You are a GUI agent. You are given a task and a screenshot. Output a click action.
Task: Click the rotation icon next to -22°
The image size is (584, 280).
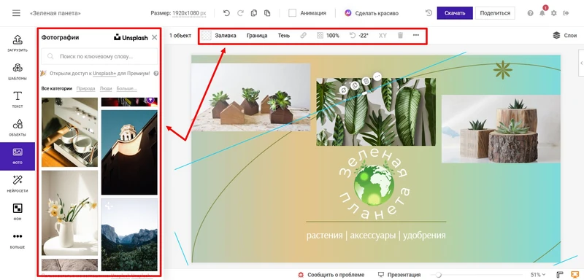353,35
